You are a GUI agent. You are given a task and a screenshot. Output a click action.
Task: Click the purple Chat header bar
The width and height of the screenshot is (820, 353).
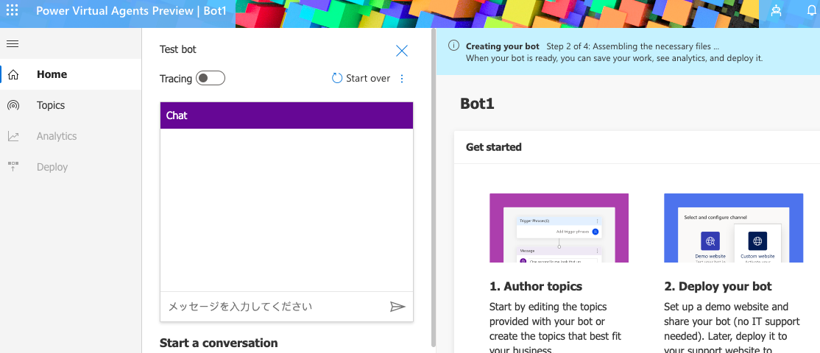[286, 115]
